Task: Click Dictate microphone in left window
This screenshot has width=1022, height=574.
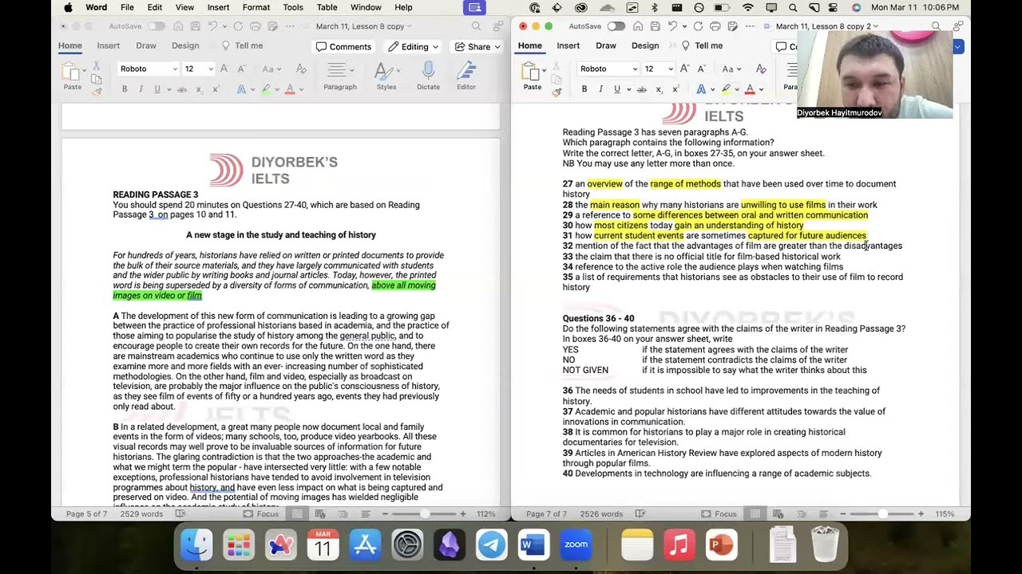Action: click(x=428, y=76)
